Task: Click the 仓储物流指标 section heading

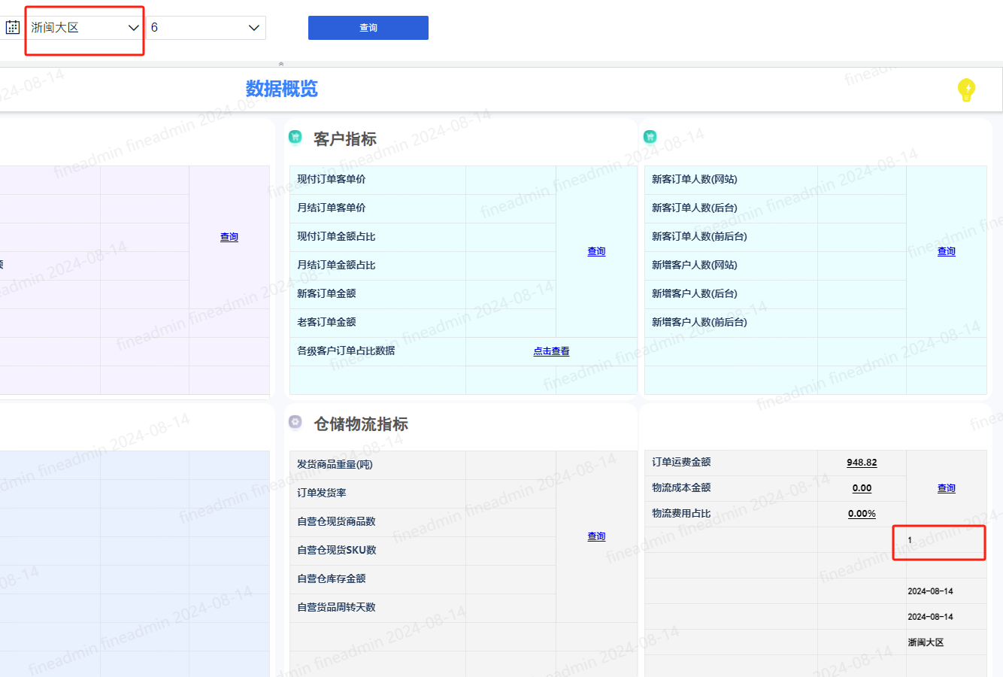Action: [361, 424]
